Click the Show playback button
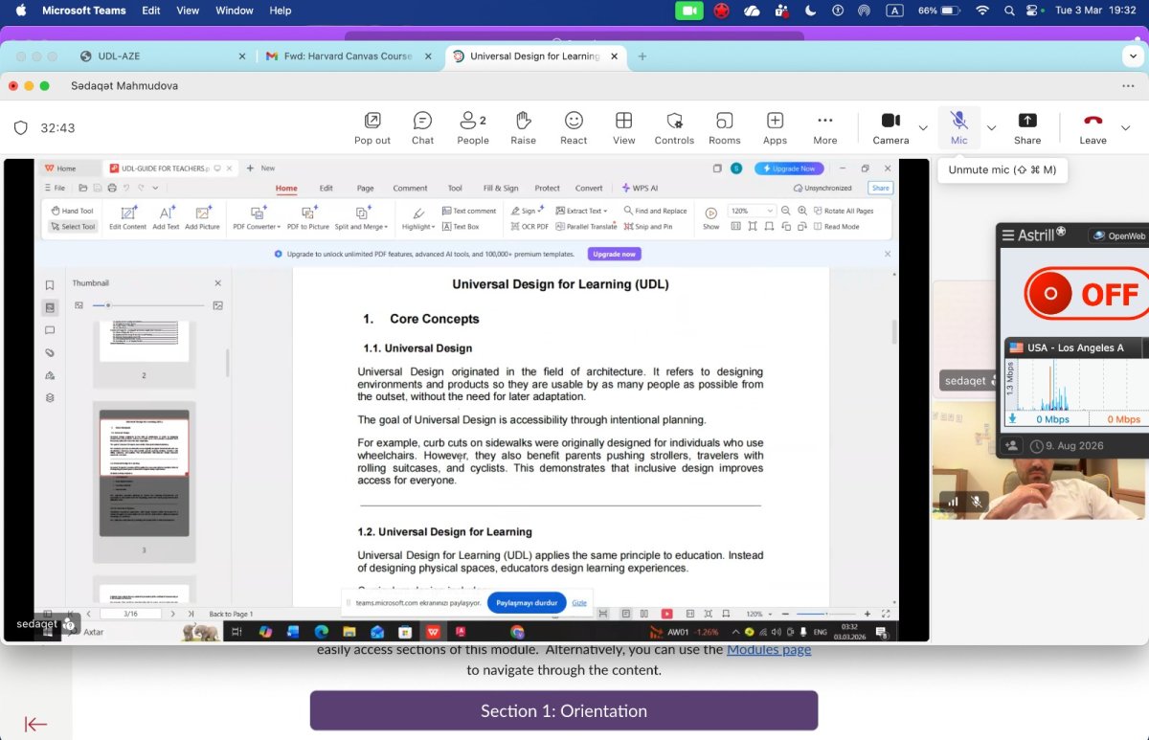The image size is (1149, 740). click(711, 218)
